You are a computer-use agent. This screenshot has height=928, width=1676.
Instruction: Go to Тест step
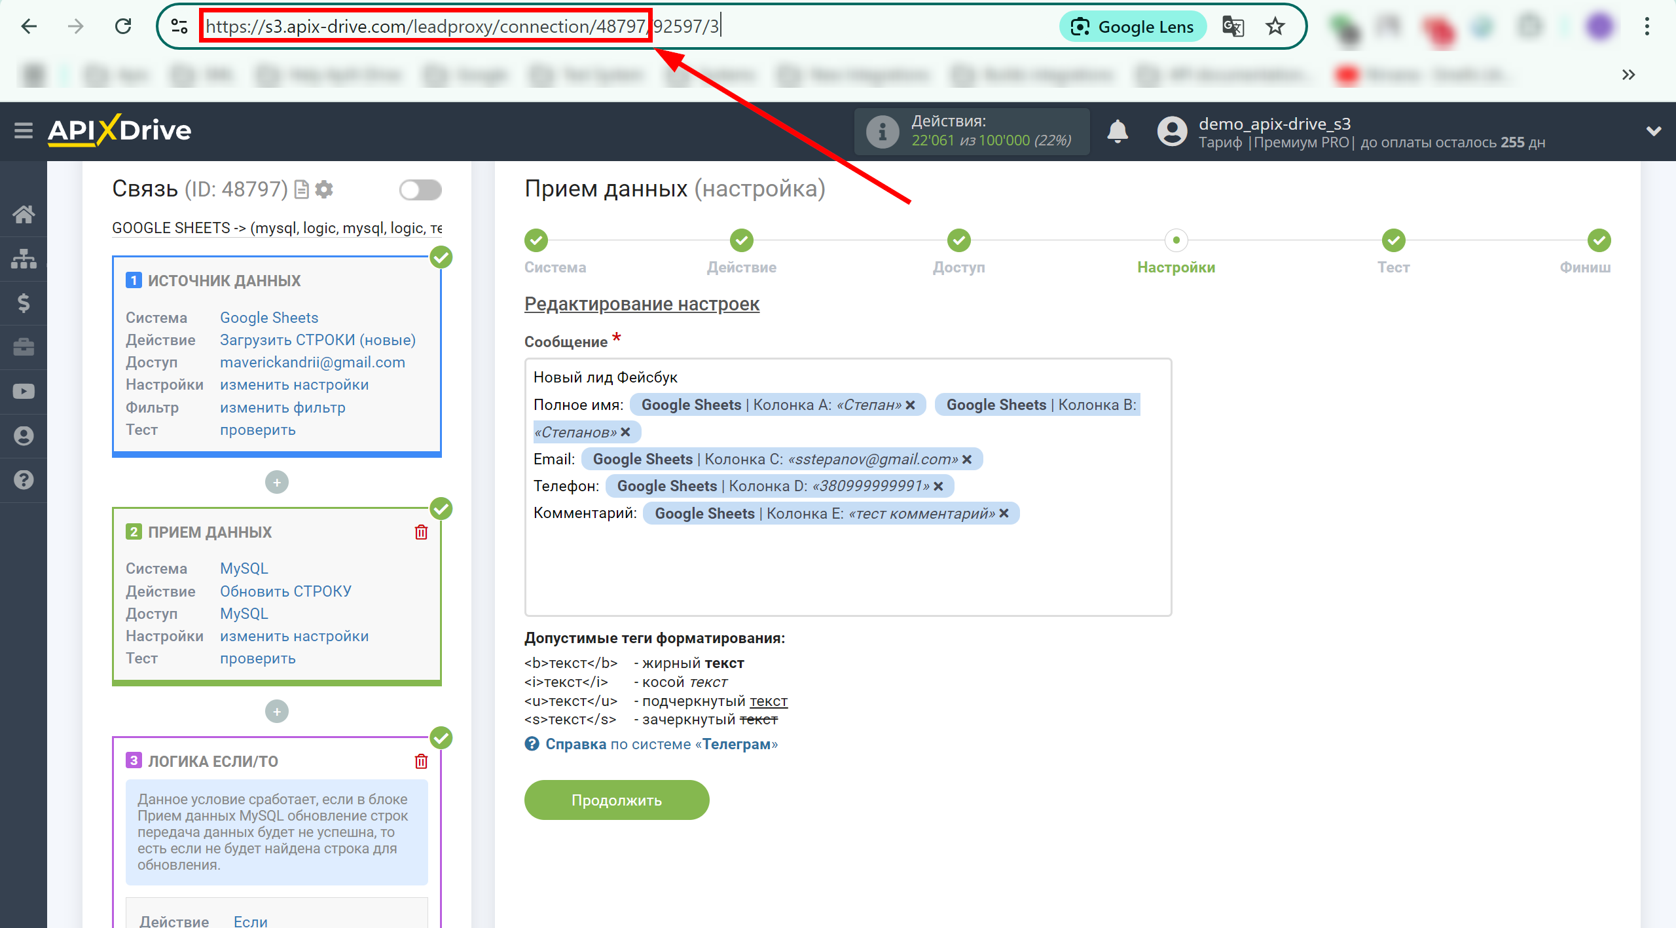tap(1393, 240)
